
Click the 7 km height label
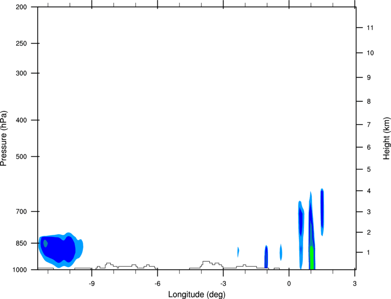368,125
